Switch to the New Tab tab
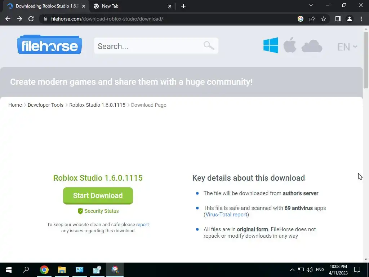The height and width of the screenshot is (277, 369). coord(132,6)
